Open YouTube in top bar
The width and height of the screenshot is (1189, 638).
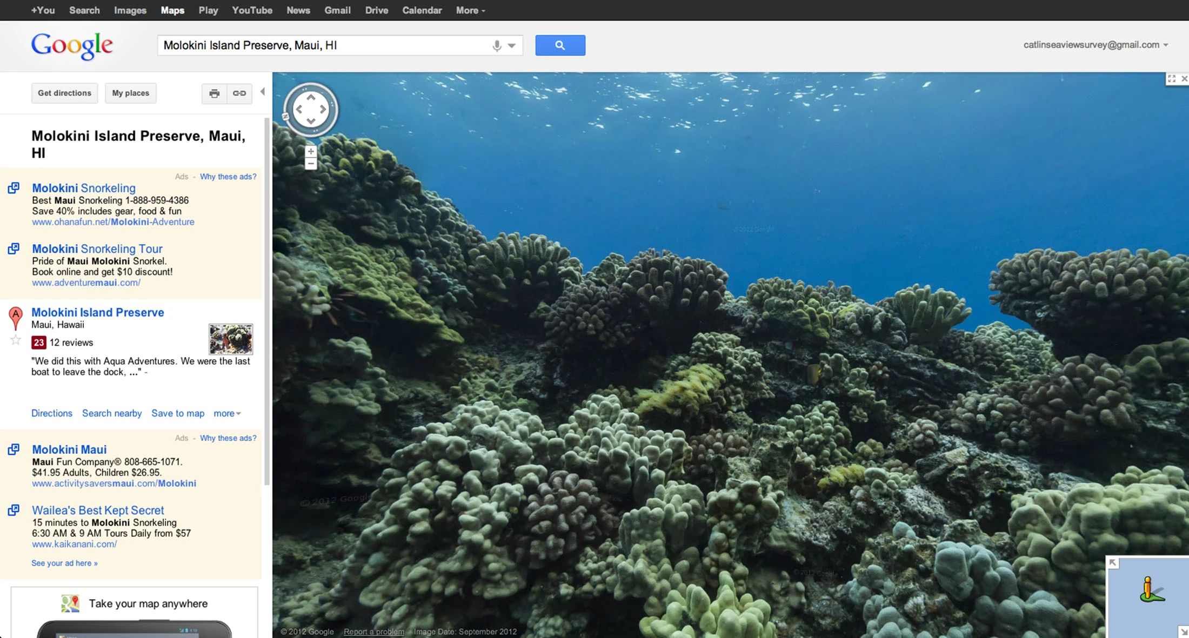(x=252, y=10)
